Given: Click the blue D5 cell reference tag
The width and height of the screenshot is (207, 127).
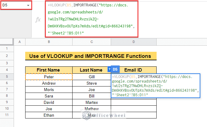Looking at the screenshot, I should (115, 69).
